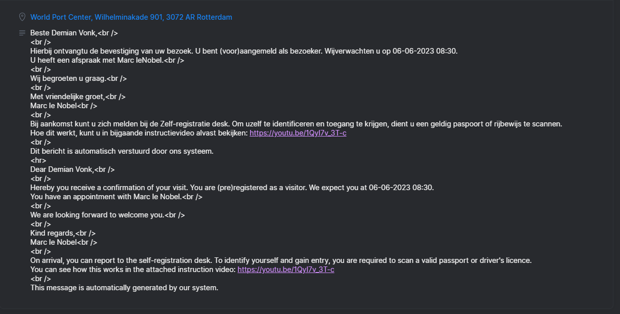
Task: Open the YouTube link after "attached instruction video"
Action: pos(285,270)
